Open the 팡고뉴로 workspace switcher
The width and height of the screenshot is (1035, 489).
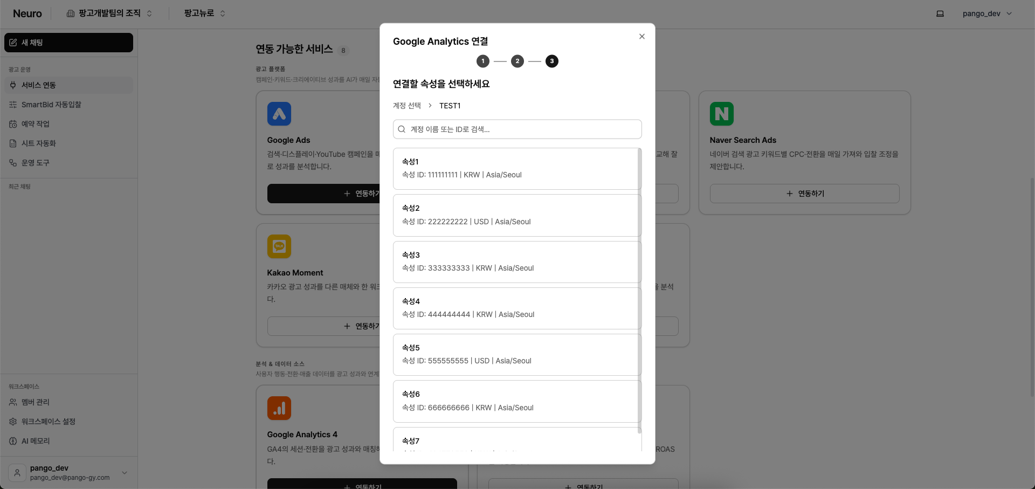(205, 13)
